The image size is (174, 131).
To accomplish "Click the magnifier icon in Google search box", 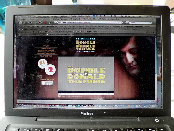I will pos(150,23).
